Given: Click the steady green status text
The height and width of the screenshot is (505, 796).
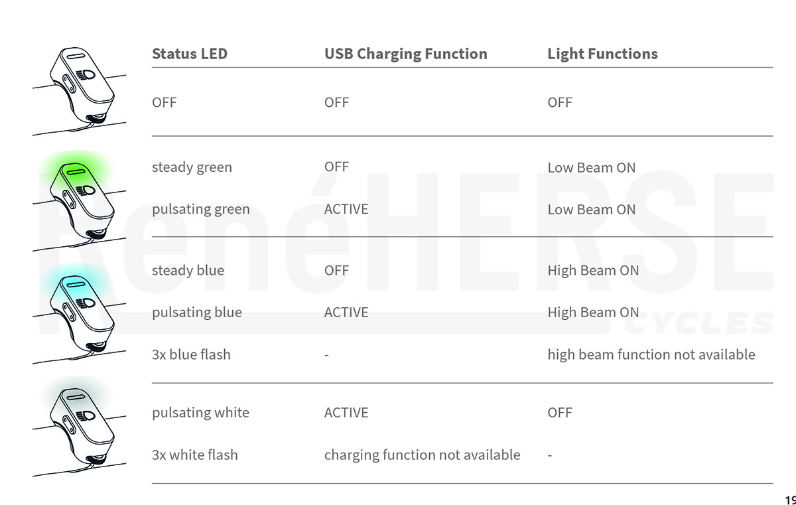Looking at the screenshot, I should (x=192, y=167).
